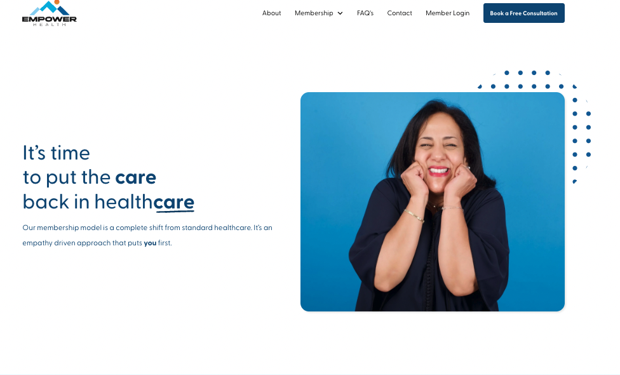Navigate to the Contact page

[x=400, y=13]
